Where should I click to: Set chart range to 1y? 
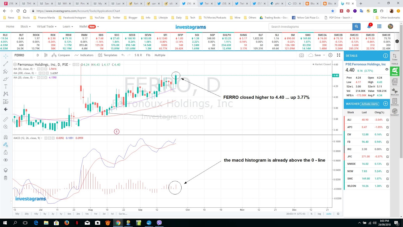tap(61, 214)
